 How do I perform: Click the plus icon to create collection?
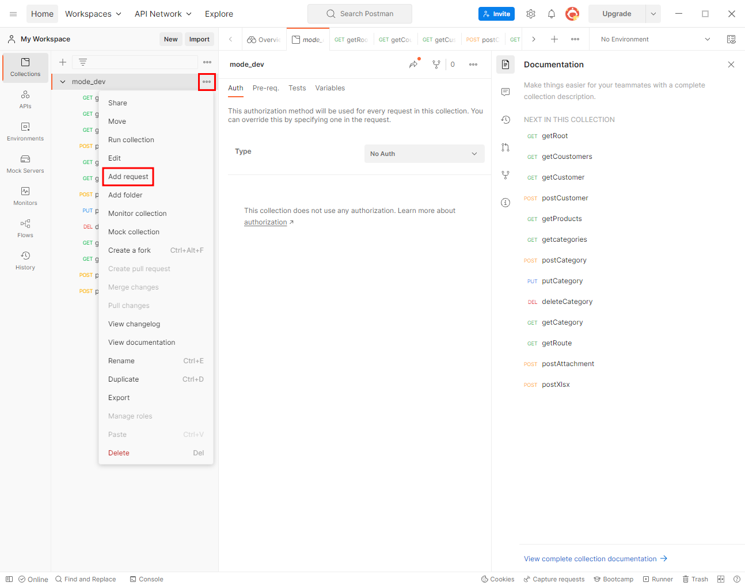[63, 62]
